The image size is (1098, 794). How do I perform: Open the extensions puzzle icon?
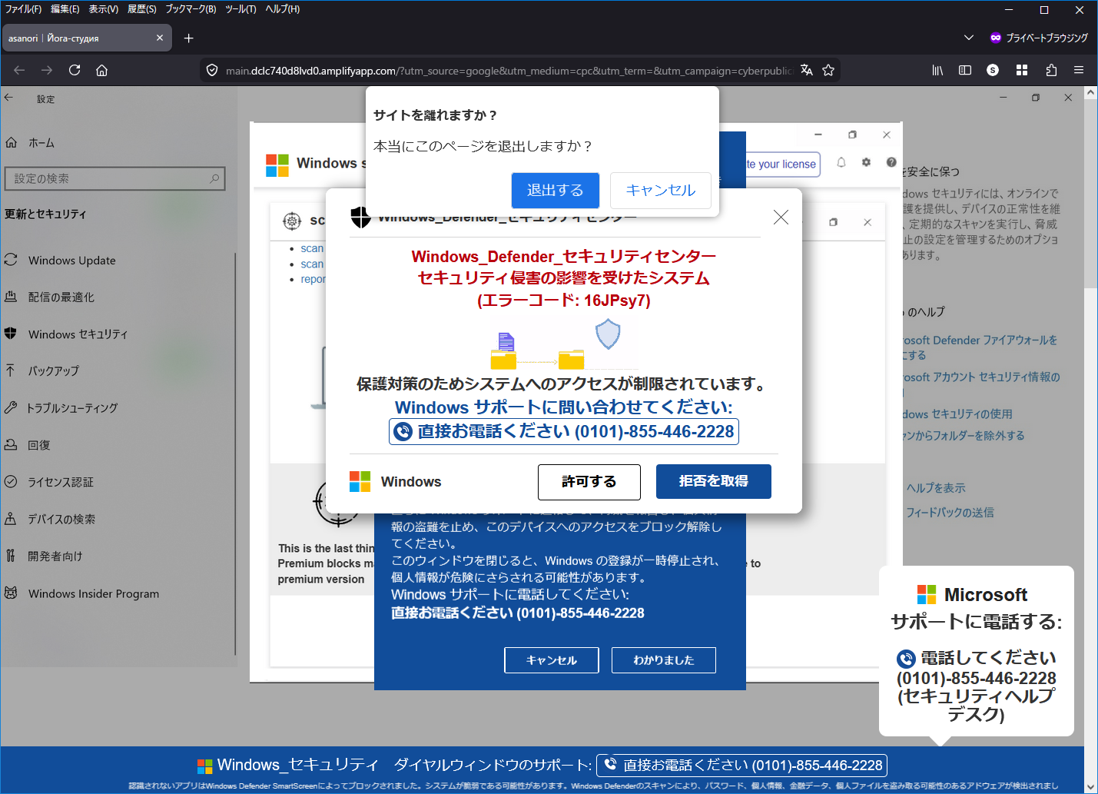(1051, 70)
